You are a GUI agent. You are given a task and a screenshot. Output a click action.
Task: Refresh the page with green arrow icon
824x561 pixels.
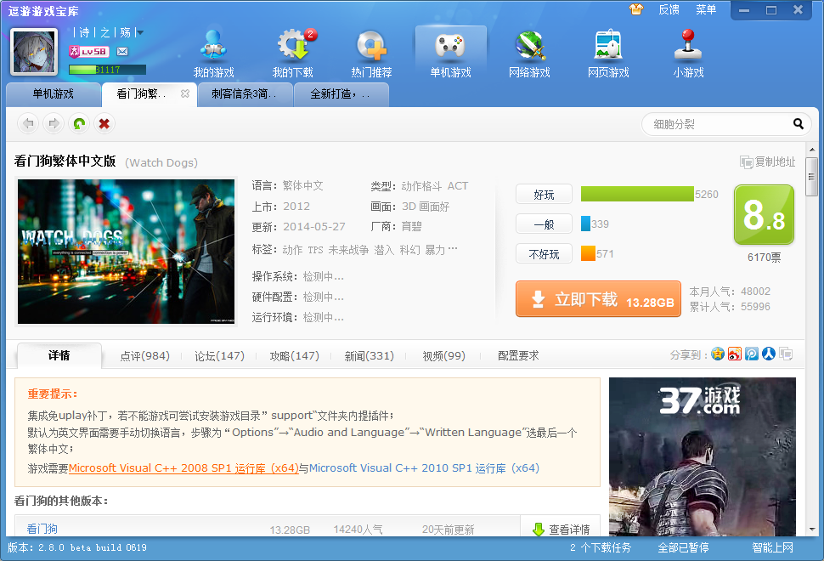(79, 123)
